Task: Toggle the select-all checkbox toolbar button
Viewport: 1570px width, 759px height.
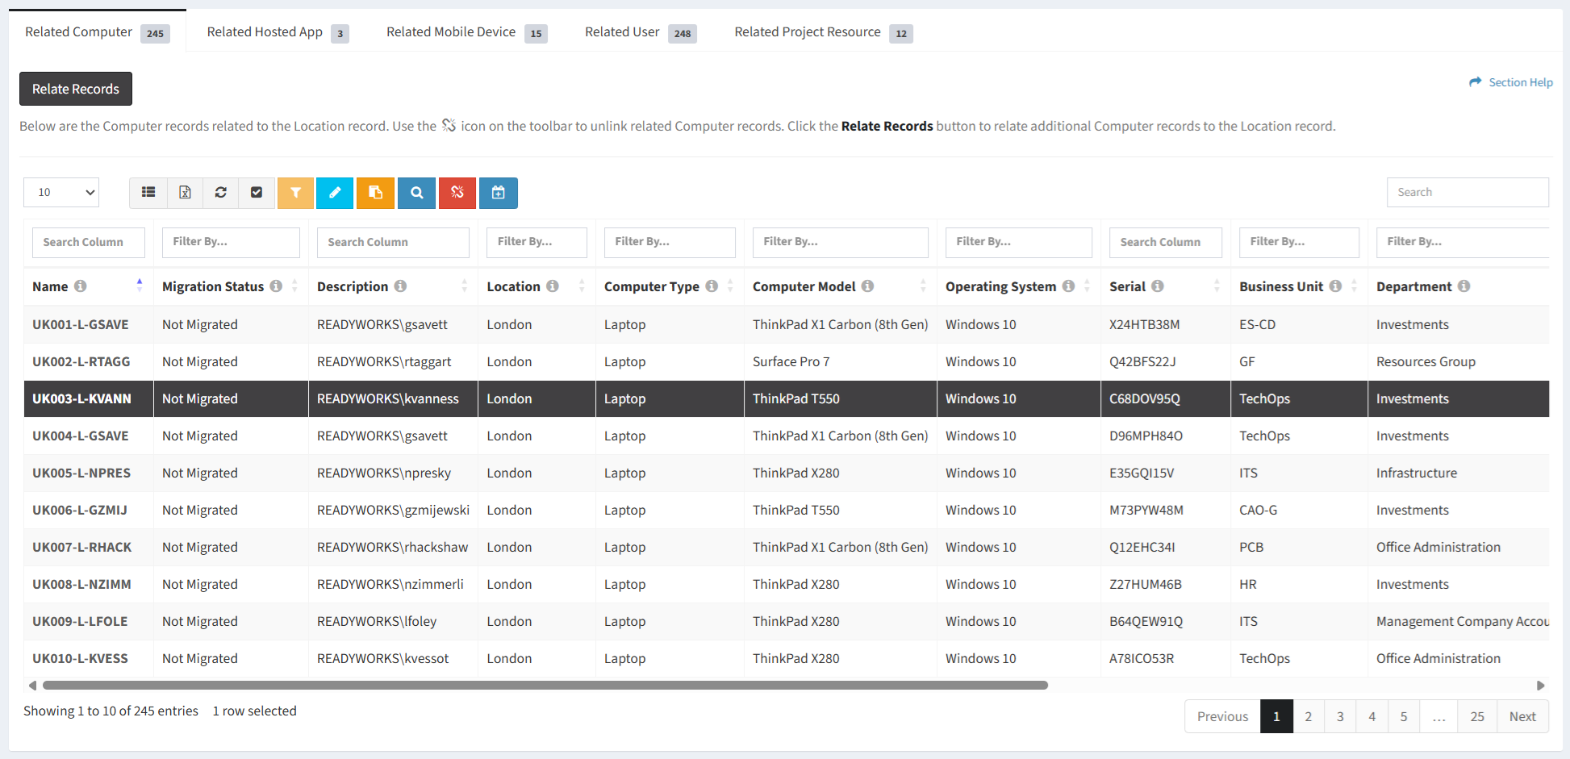Action: point(257,193)
